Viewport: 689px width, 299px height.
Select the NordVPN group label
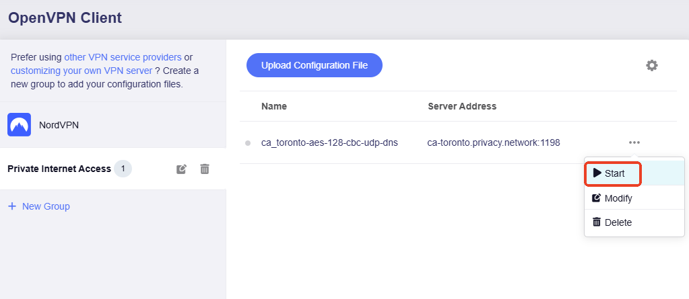[59, 125]
